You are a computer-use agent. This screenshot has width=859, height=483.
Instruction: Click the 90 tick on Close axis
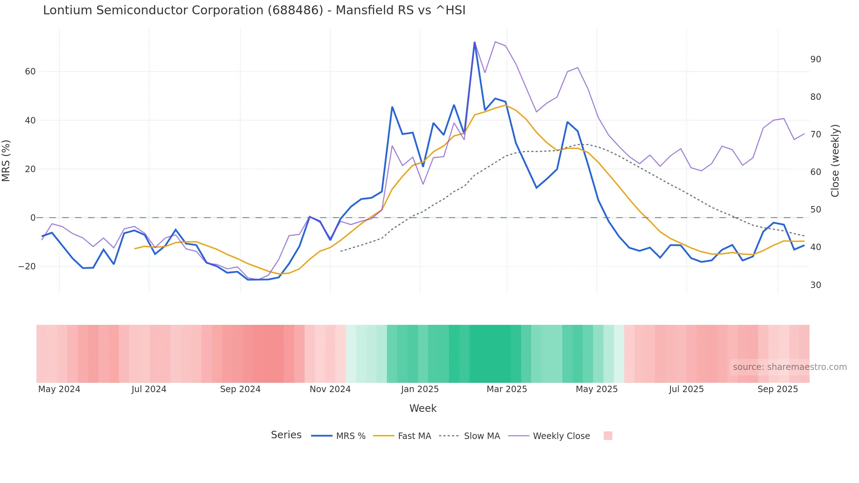point(816,59)
